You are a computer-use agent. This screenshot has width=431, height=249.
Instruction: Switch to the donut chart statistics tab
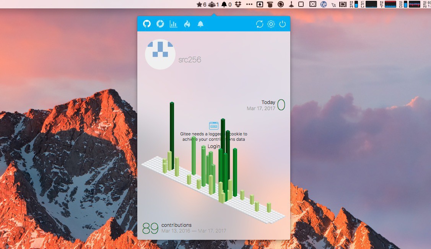tap(160, 24)
